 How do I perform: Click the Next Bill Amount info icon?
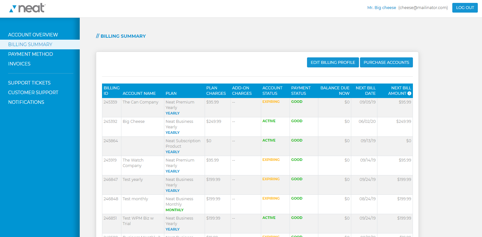[409, 94]
